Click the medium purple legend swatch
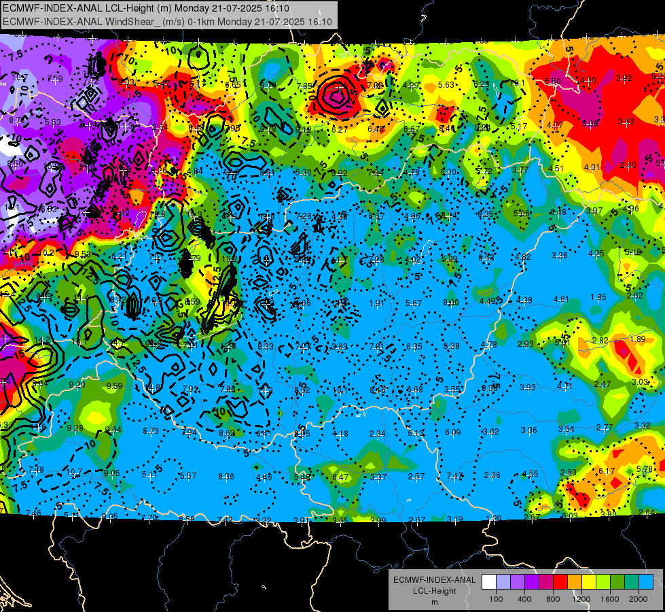The image size is (665, 612). tap(518, 582)
